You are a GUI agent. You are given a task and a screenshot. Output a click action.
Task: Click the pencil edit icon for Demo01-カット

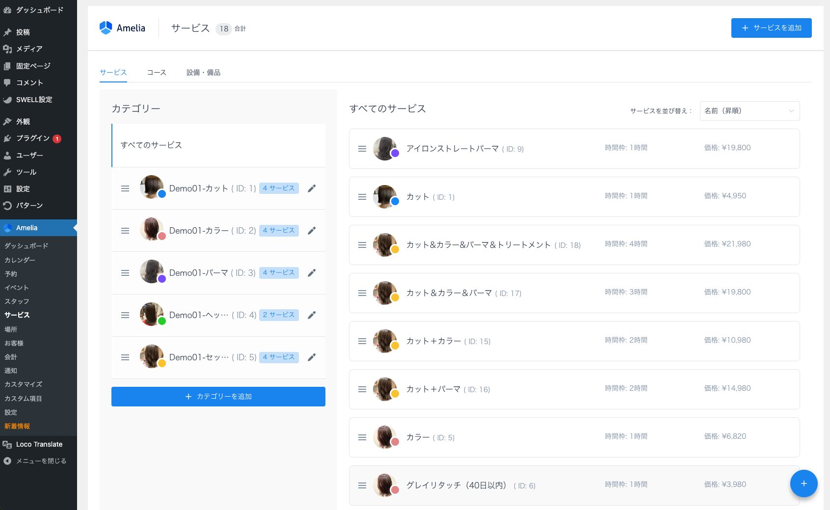(312, 188)
